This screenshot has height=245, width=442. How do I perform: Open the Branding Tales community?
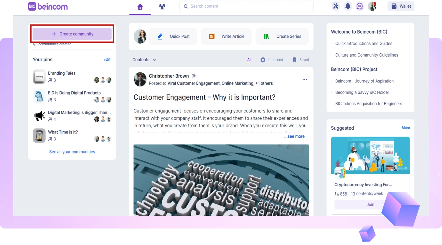(x=62, y=73)
